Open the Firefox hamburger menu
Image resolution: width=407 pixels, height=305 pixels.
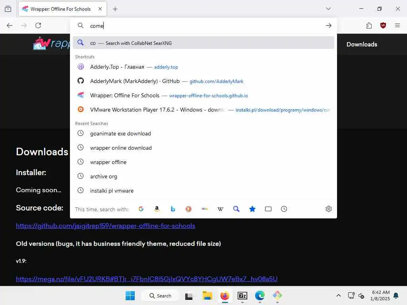[x=397, y=25]
